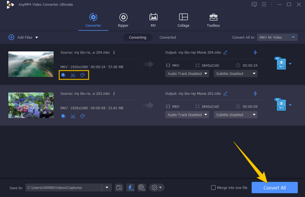Screen dimensions: 305x197
Task: Expand the Save to path dropdown
Action: [107, 188]
